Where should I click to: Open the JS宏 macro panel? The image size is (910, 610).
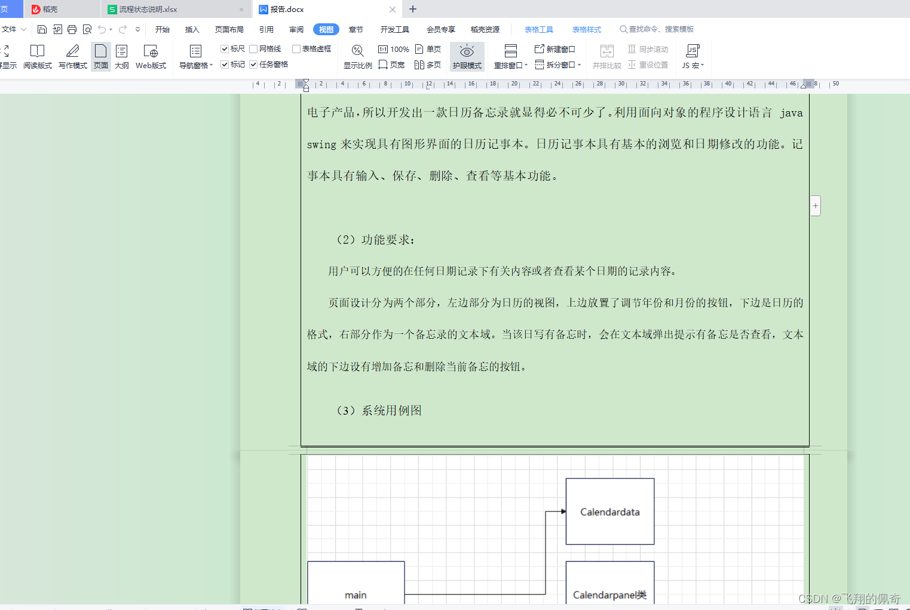click(x=692, y=57)
